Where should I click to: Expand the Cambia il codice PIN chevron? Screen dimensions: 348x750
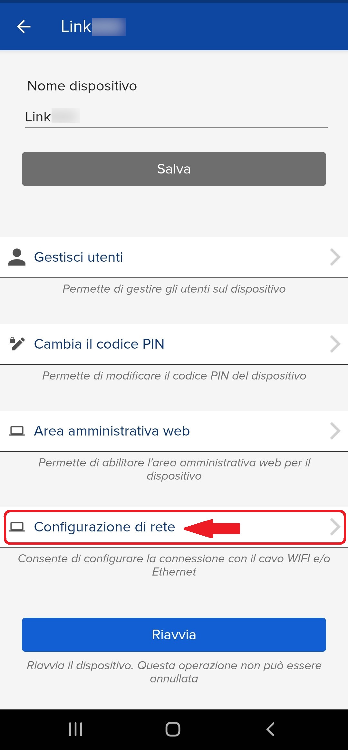pos(335,344)
